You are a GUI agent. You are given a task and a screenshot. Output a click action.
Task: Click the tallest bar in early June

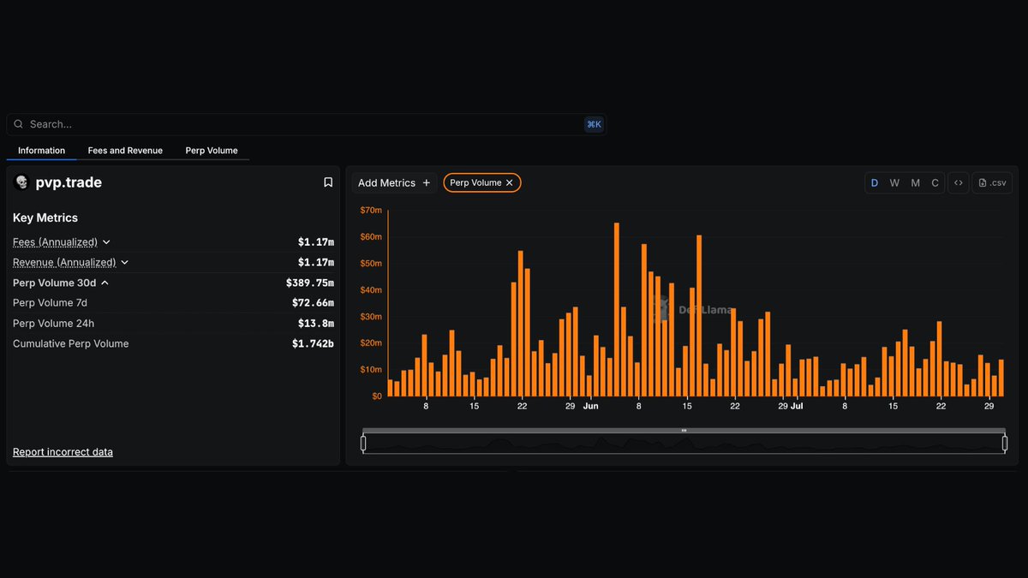[x=617, y=309]
